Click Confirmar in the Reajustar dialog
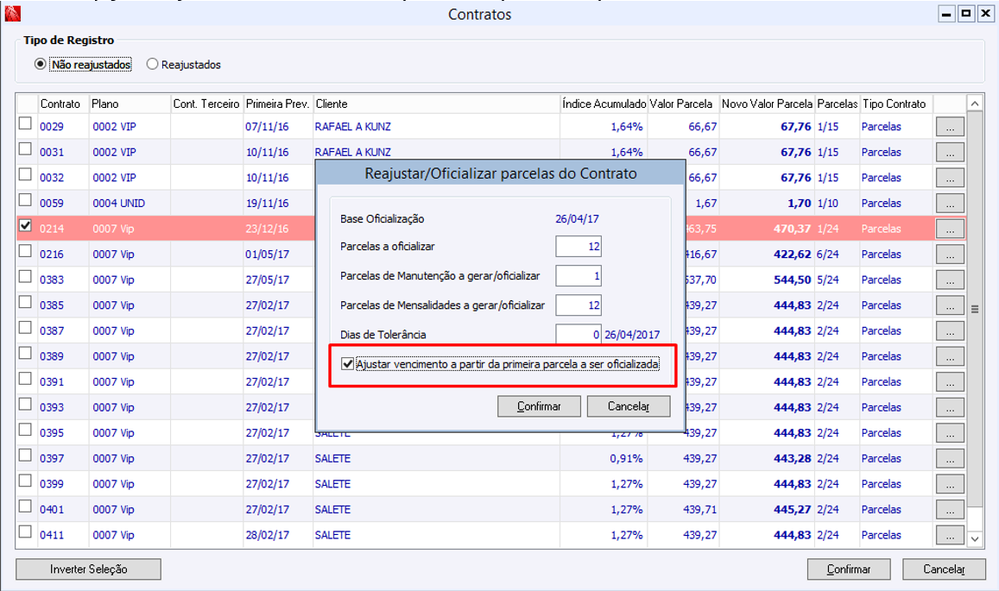The height and width of the screenshot is (591, 999). (539, 406)
